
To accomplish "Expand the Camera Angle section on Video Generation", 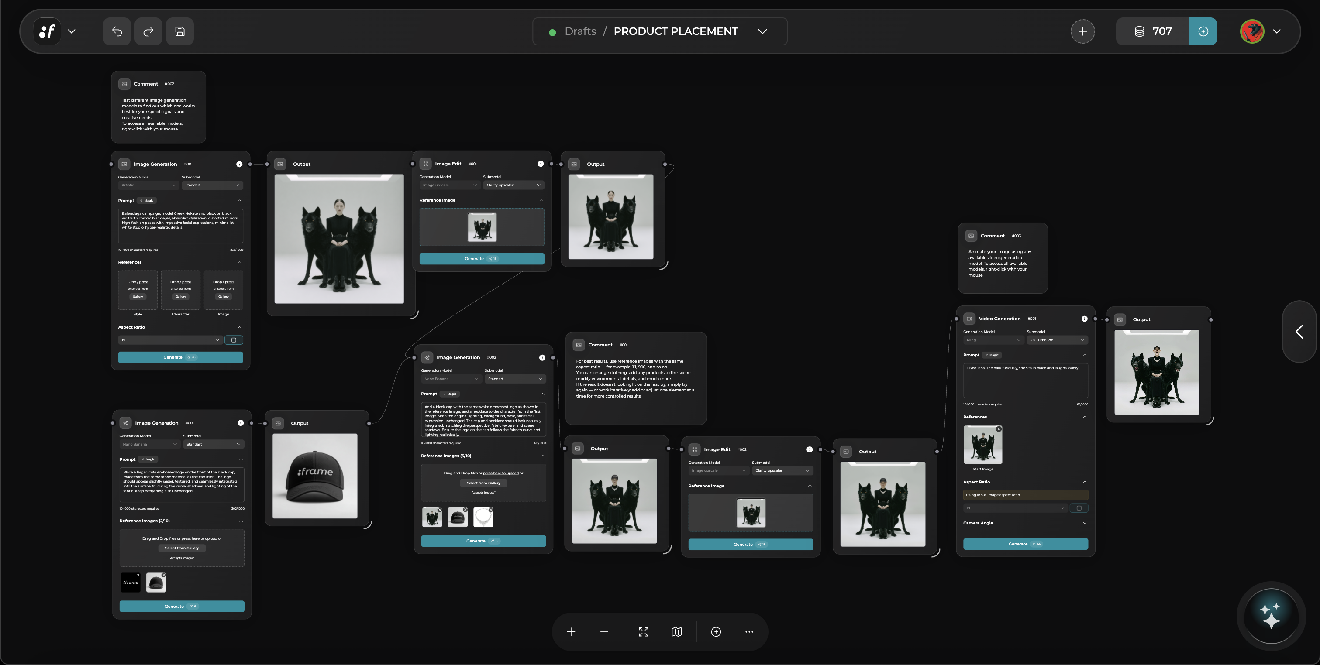I will 1085,523.
